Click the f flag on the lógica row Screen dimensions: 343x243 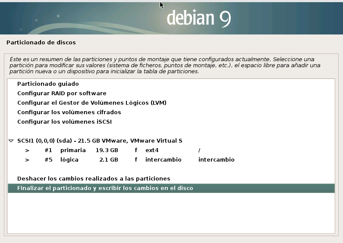pyautogui.click(x=136, y=160)
